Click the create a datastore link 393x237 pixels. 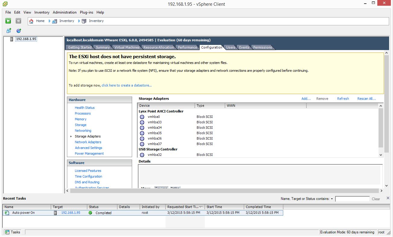(x=127, y=85)
